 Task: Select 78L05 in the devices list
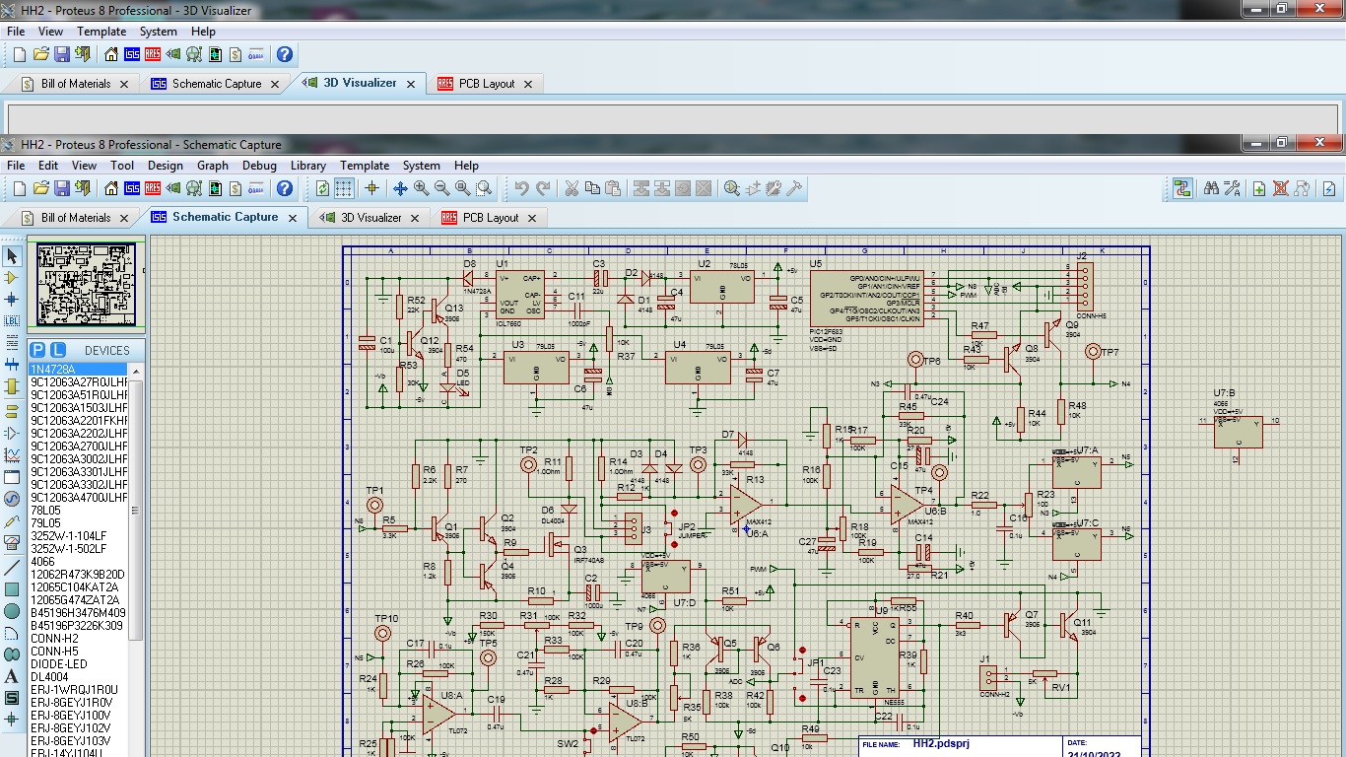point(45,511)
